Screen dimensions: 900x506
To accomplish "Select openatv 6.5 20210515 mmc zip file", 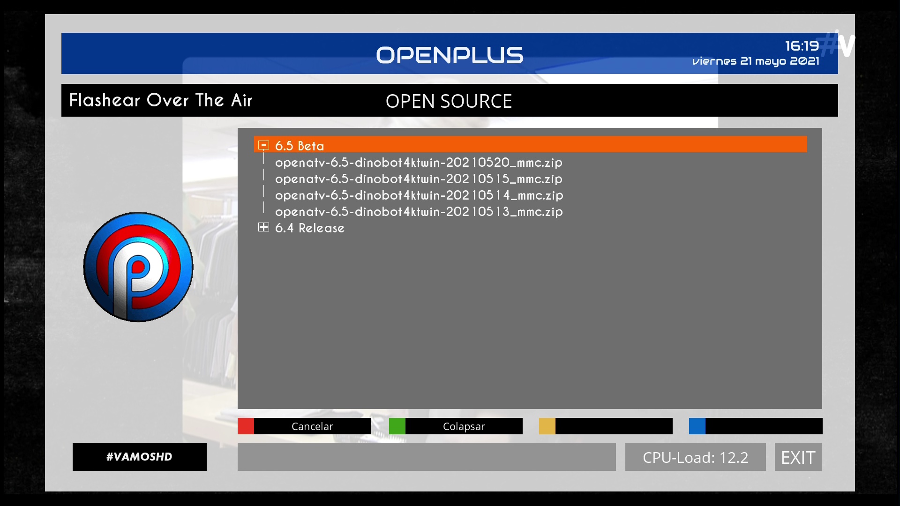I will point(418,179).
